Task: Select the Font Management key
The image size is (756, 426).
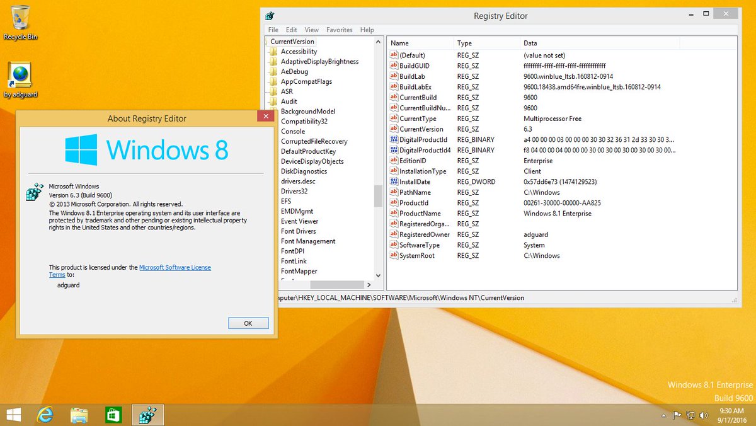Action: pos(308,241)
